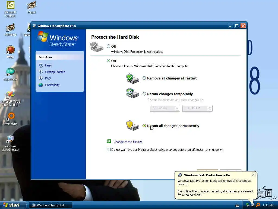
Task: Open the Help link
Action: click(x=48, y=65)
